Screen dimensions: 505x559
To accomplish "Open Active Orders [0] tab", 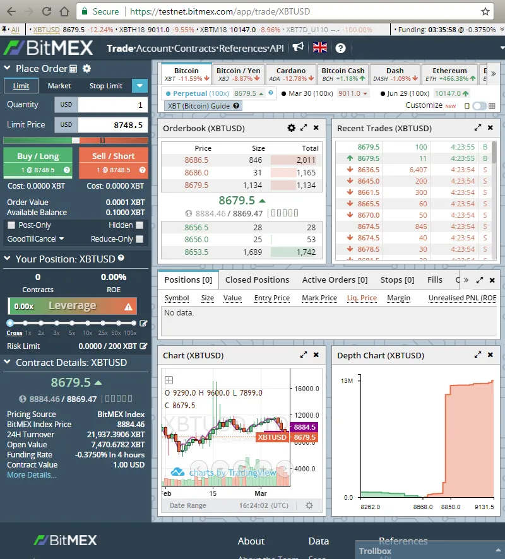I will 335,280.
